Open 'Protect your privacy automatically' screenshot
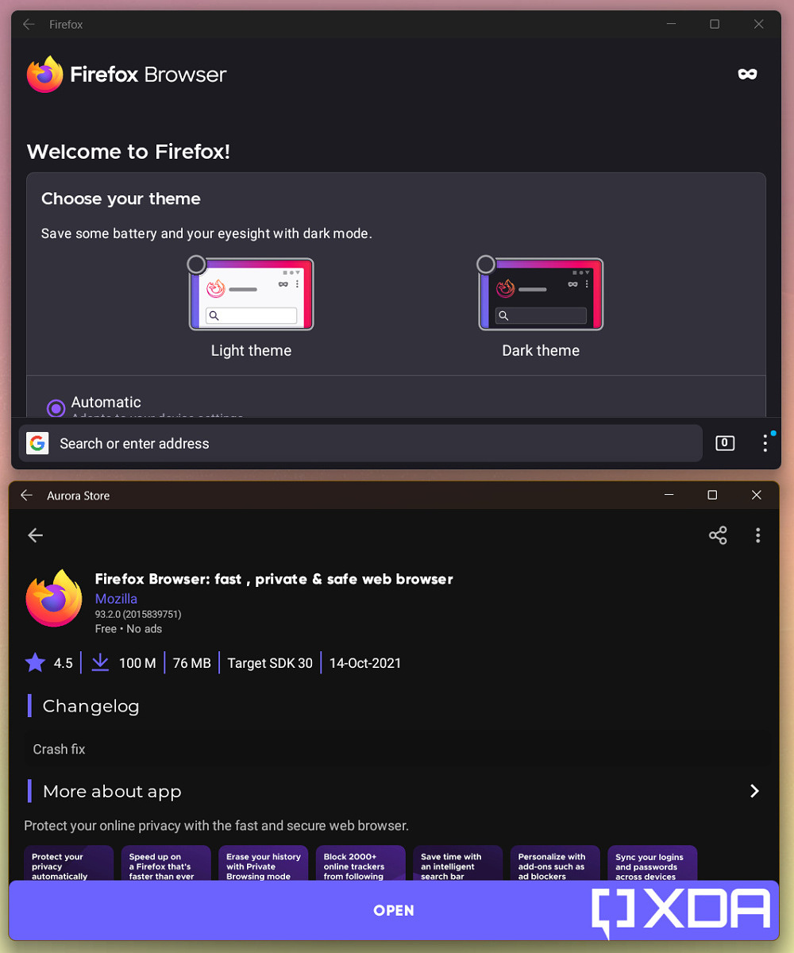The height and width of the screenshot is (953, 794). pyautogui.click(x=68, y=863)
